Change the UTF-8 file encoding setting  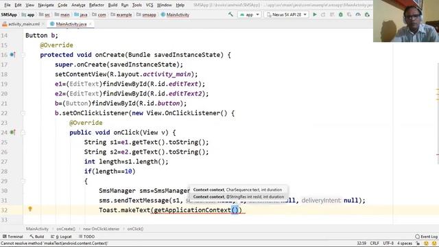tap(388, 244)
